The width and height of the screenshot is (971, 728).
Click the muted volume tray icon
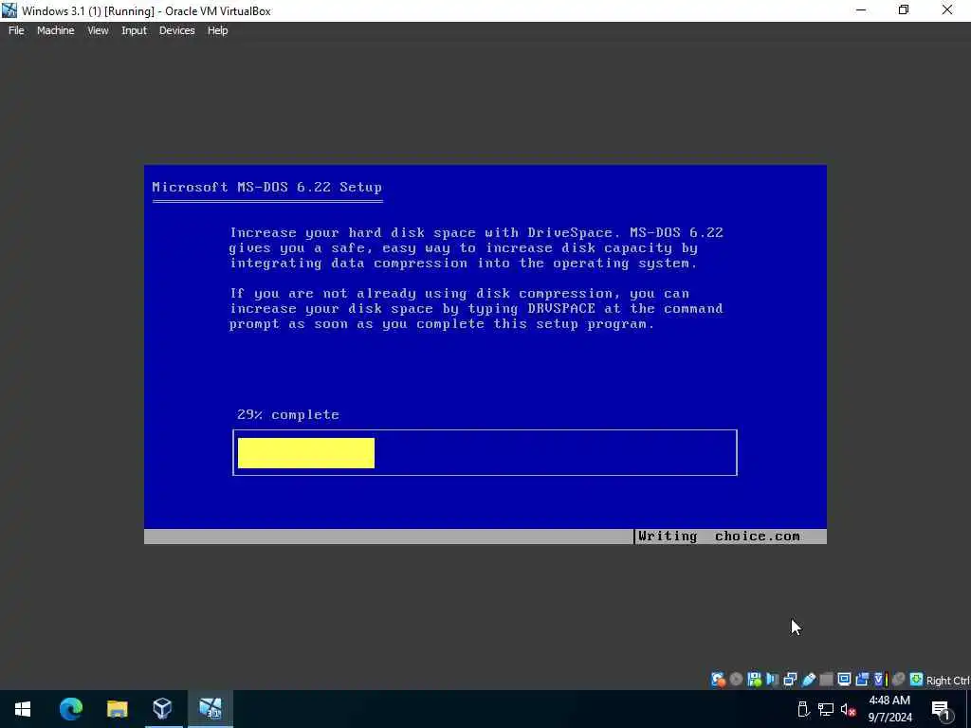click(848, 709)
